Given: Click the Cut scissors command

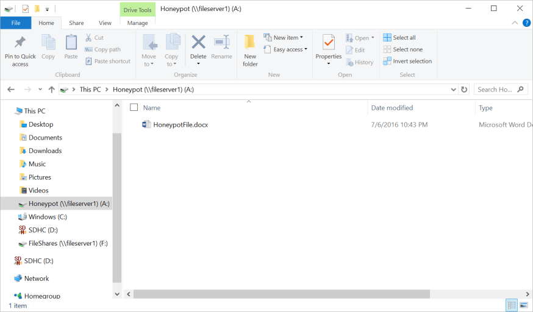Looking at the screenshot, I should (94, 37).
